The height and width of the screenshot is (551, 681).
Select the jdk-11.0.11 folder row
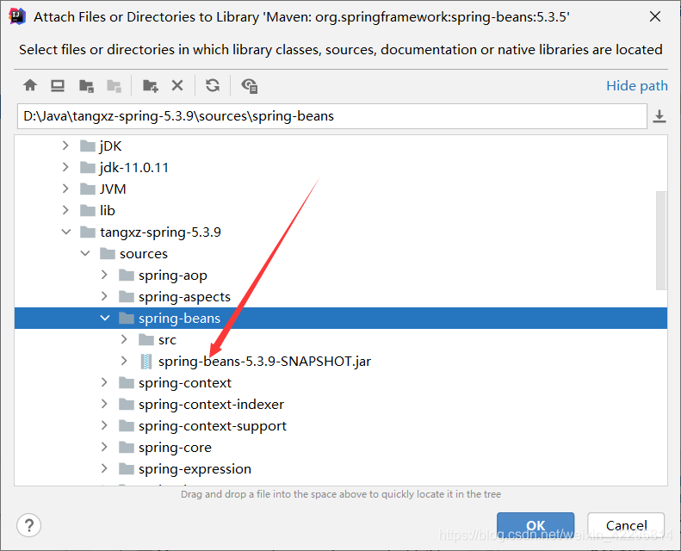[341, 167]
